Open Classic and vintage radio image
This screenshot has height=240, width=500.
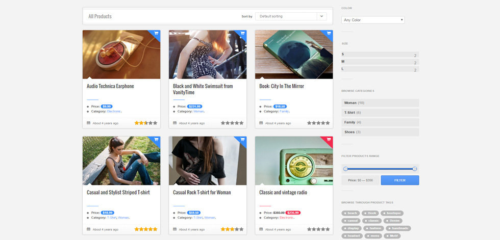tap(294, 161)
